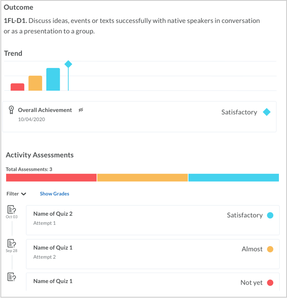Image resolution: width=287 pixels, height=298 pixels.
Task: Click the Sep 28 quiz icon
Action: [12, 243]
